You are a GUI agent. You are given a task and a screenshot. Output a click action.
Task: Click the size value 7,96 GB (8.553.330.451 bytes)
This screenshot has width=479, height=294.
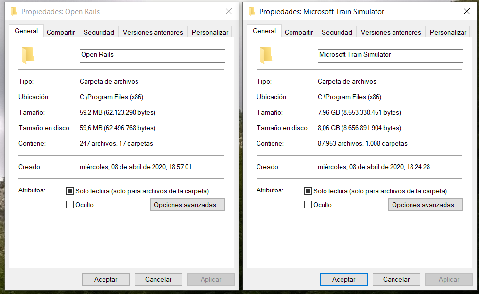tap(359, 112)
